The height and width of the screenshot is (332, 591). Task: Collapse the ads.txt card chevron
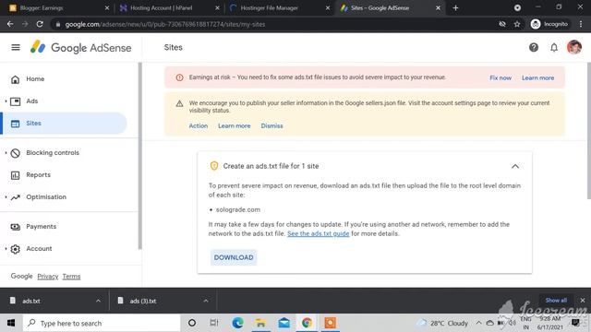[515, 166]
